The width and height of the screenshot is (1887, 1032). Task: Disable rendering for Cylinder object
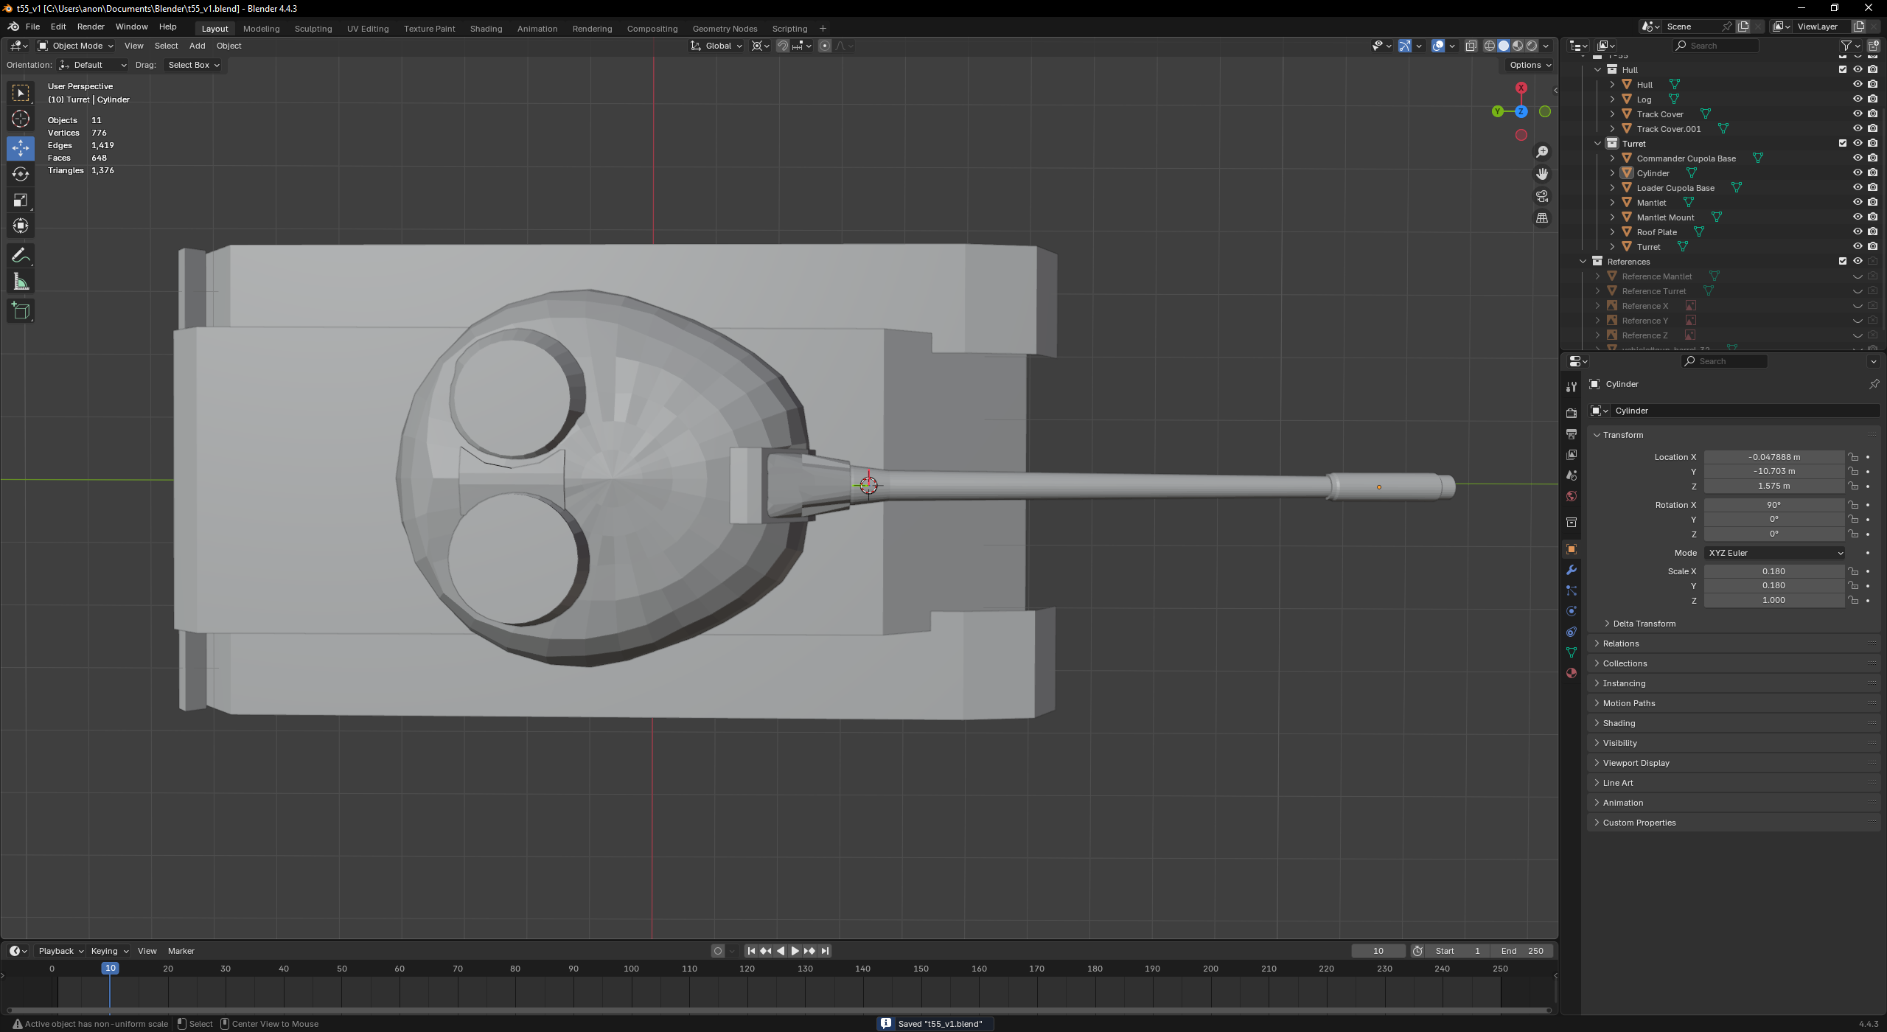tap(1872, 172)
